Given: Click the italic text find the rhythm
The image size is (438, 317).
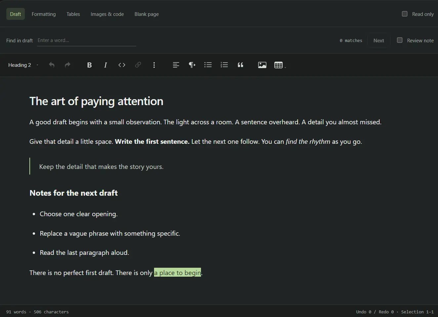Looking at the screenshot, I should 308,141.
